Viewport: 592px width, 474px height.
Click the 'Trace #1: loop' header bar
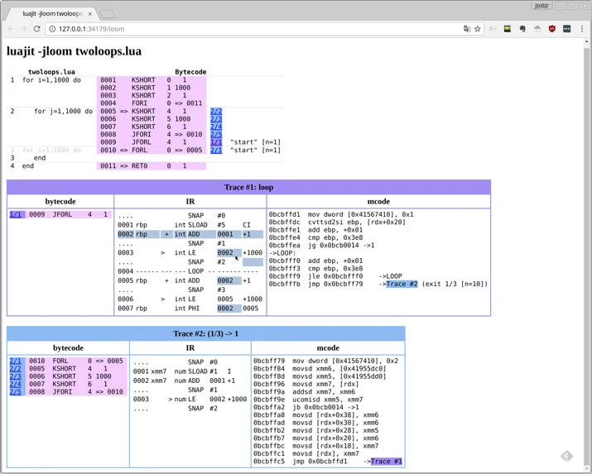249,187
